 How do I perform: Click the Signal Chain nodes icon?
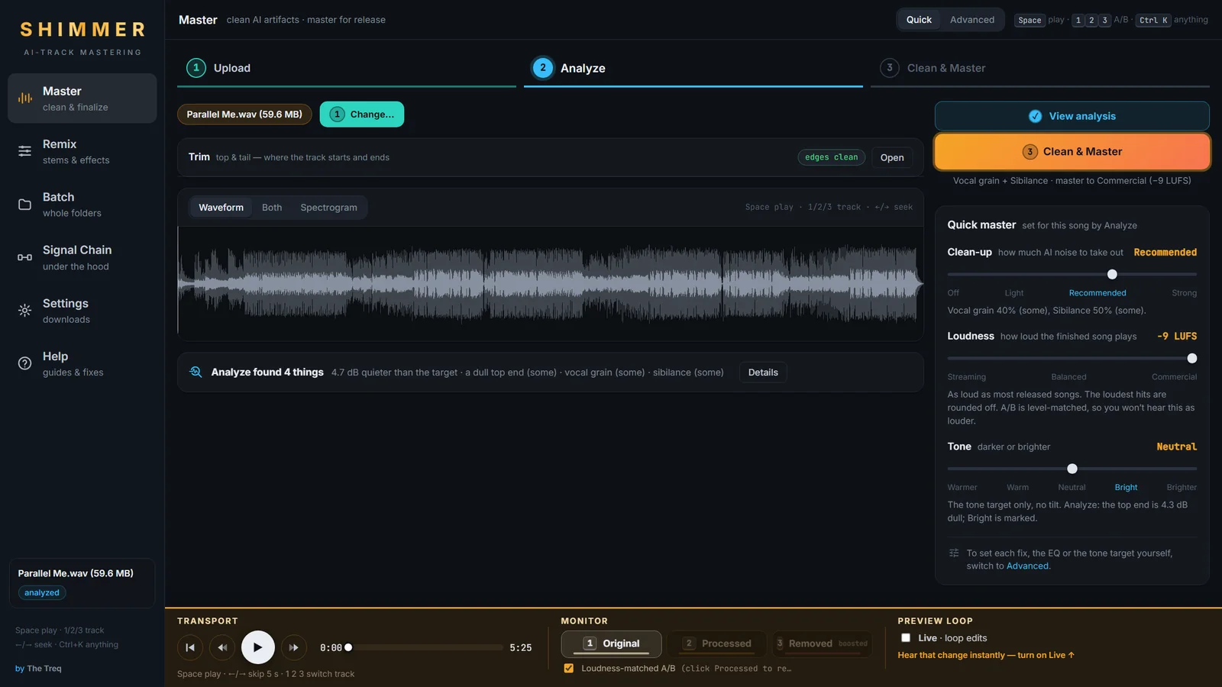click(x=25, y=257)
